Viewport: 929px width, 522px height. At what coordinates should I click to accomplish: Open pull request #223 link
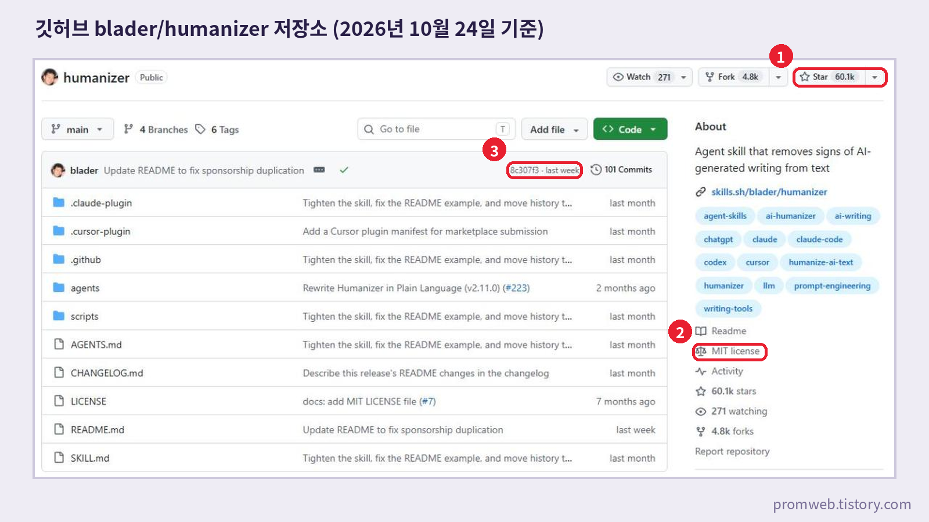pos(516,288)
